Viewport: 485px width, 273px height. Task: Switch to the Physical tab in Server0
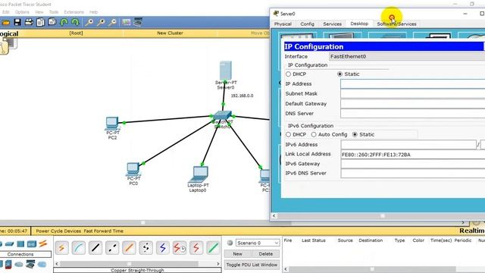[283, 24]
